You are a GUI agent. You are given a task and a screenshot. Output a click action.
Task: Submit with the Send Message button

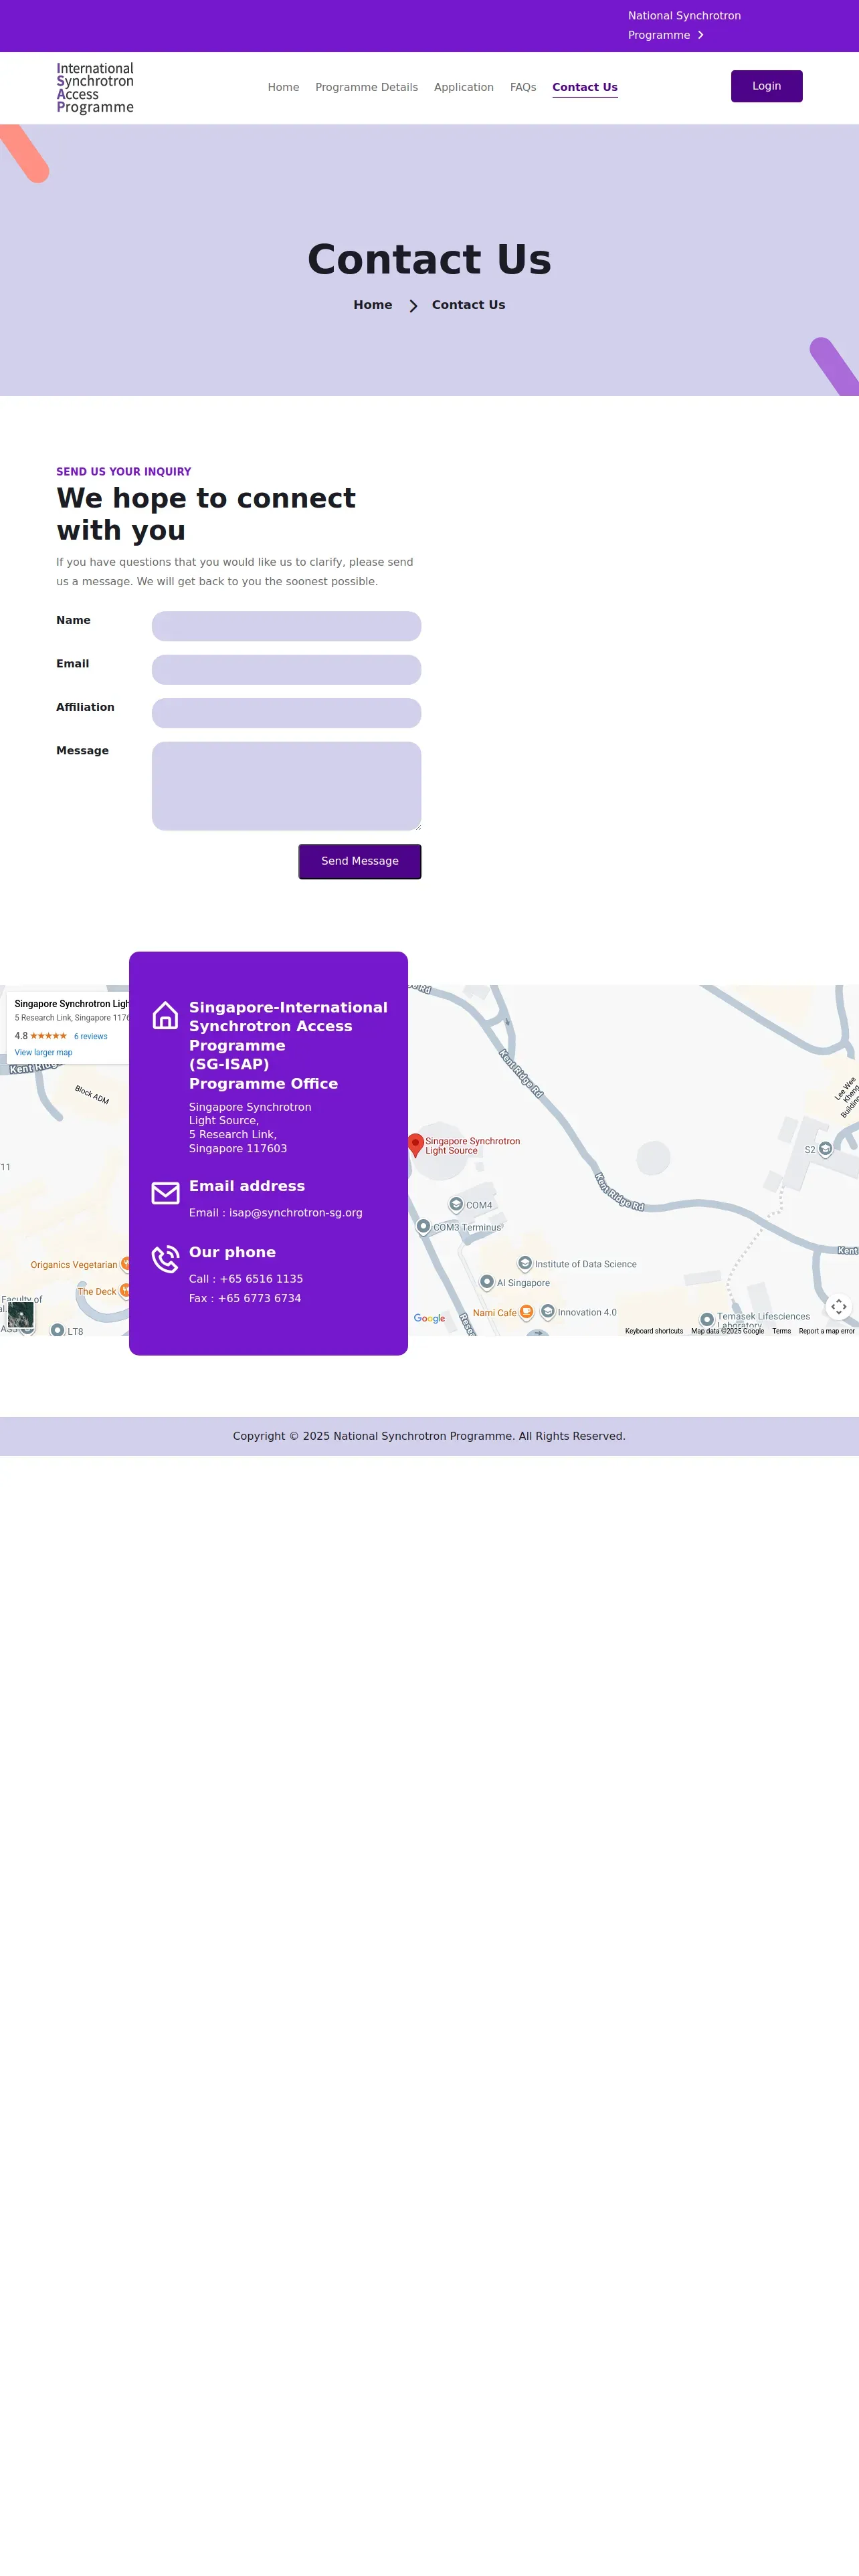coord(360,862)
